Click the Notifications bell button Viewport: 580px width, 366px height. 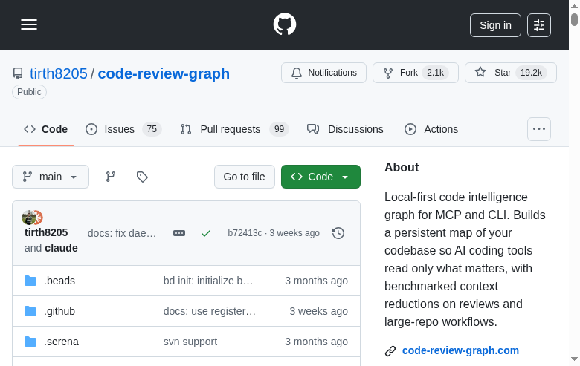pos(323,73)
